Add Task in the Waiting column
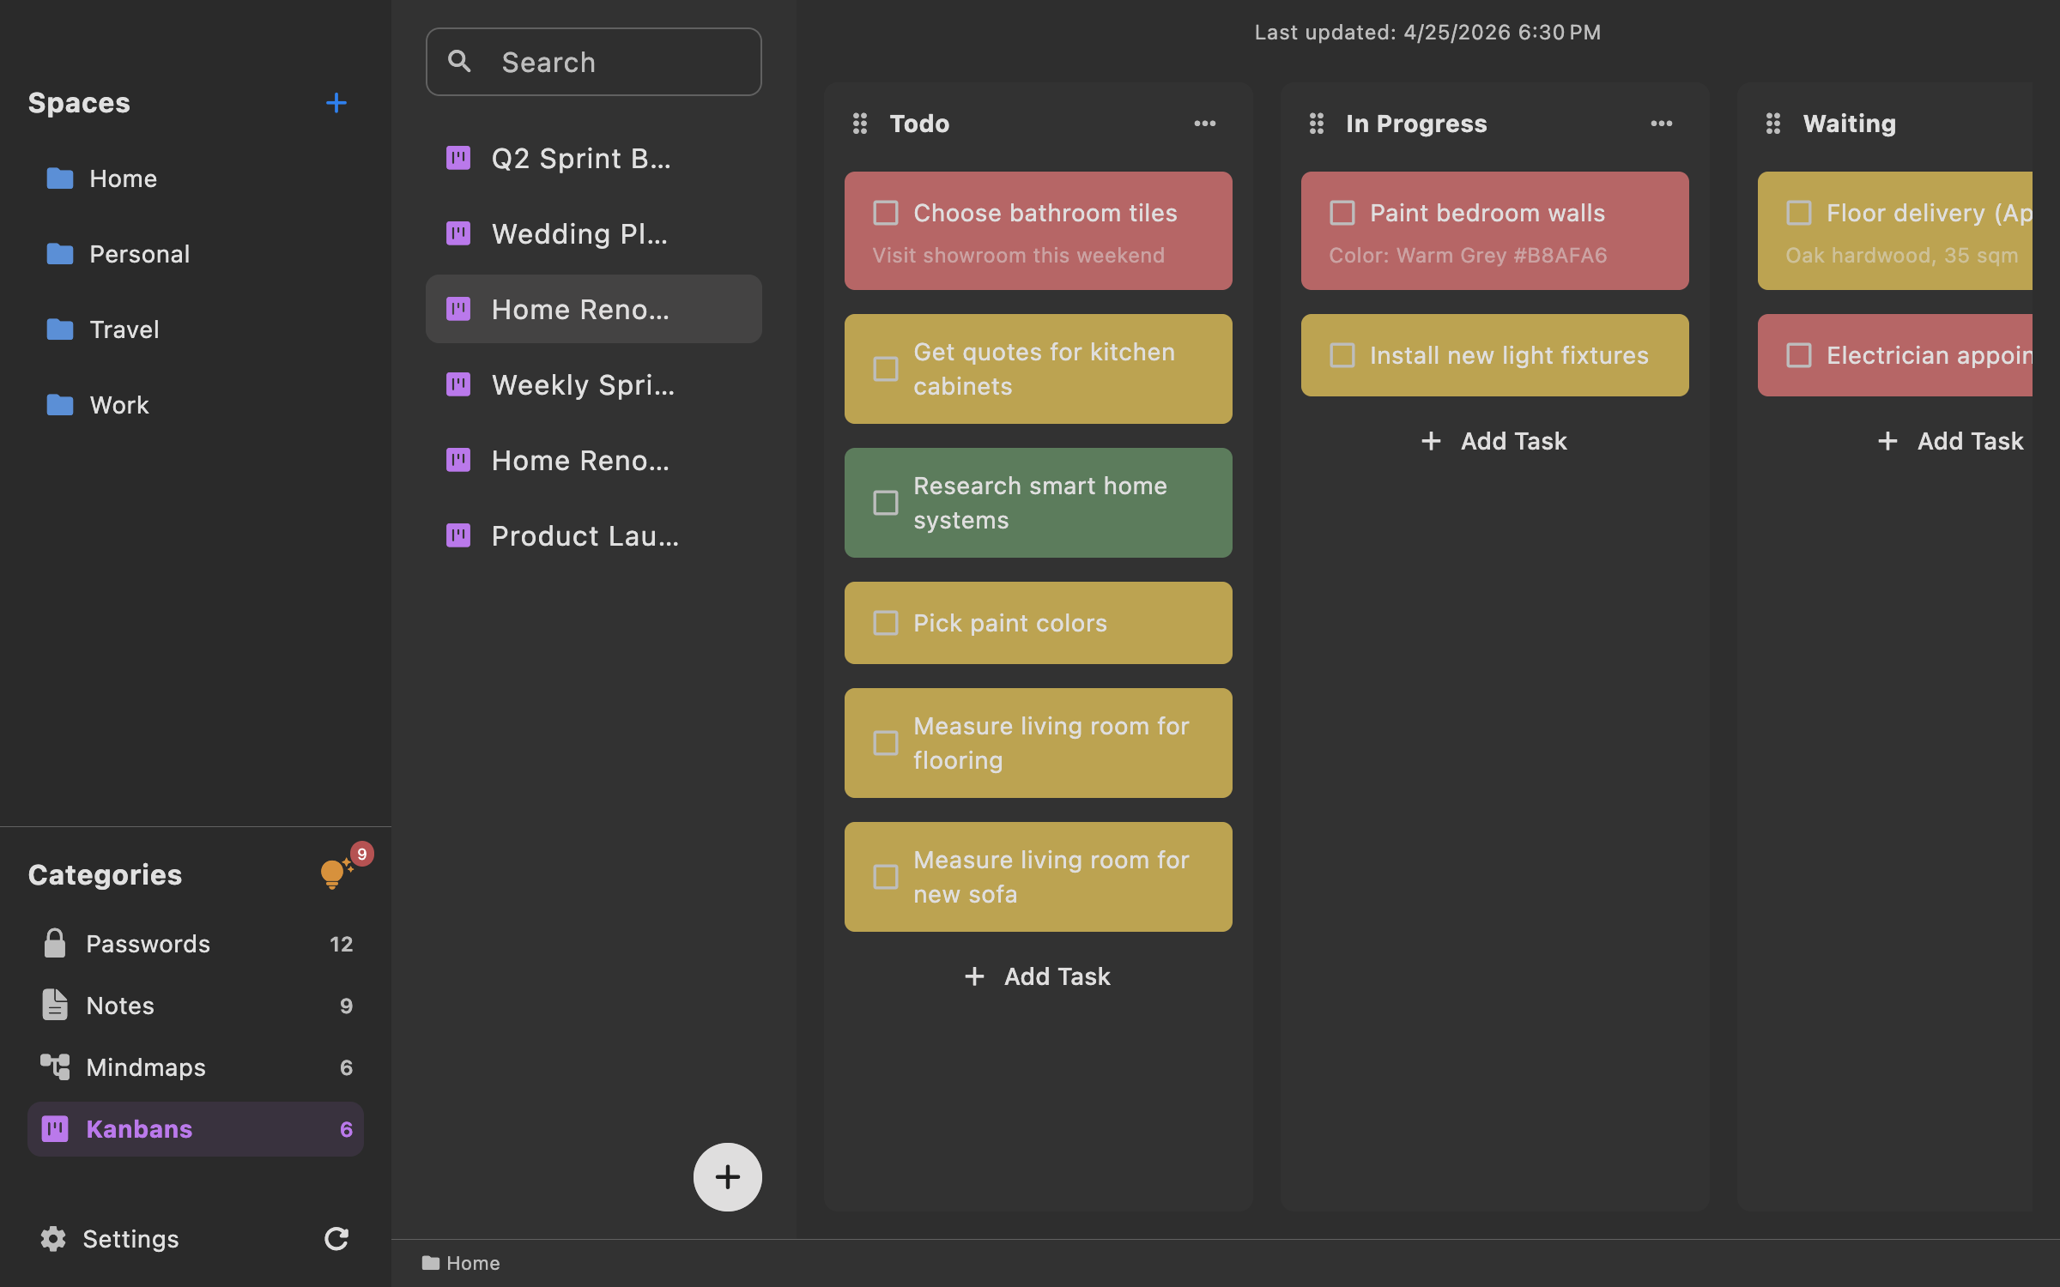 coord(1951,441)
